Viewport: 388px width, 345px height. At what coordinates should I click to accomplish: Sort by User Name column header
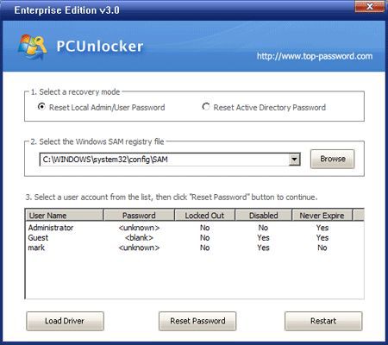pos(65,216)
